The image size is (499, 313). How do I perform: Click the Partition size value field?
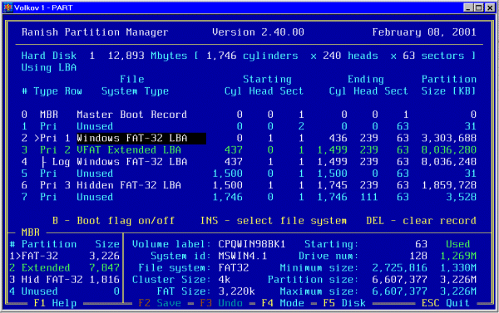pyautogui.click(x=399, y=280)
